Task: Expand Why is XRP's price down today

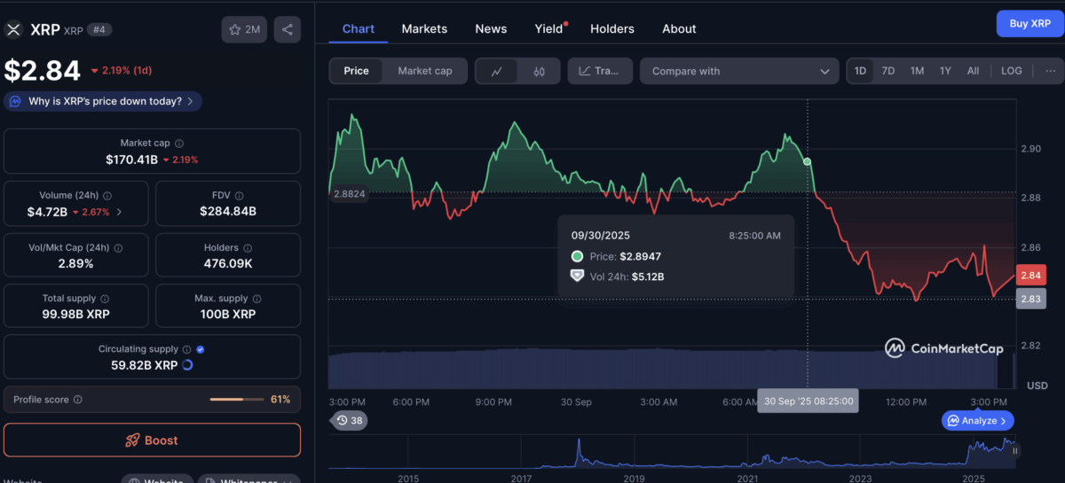Action: point(104,101)
